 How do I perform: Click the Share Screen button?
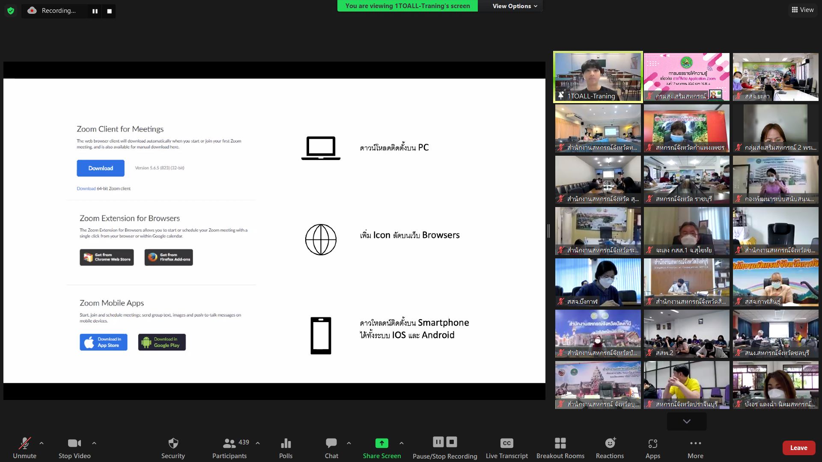coord(382,447)
